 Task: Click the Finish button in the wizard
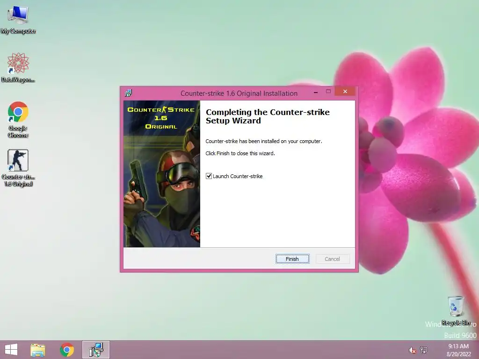[x=292, y=259]
